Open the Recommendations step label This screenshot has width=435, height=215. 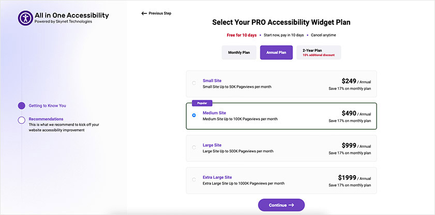coord(46,119)
